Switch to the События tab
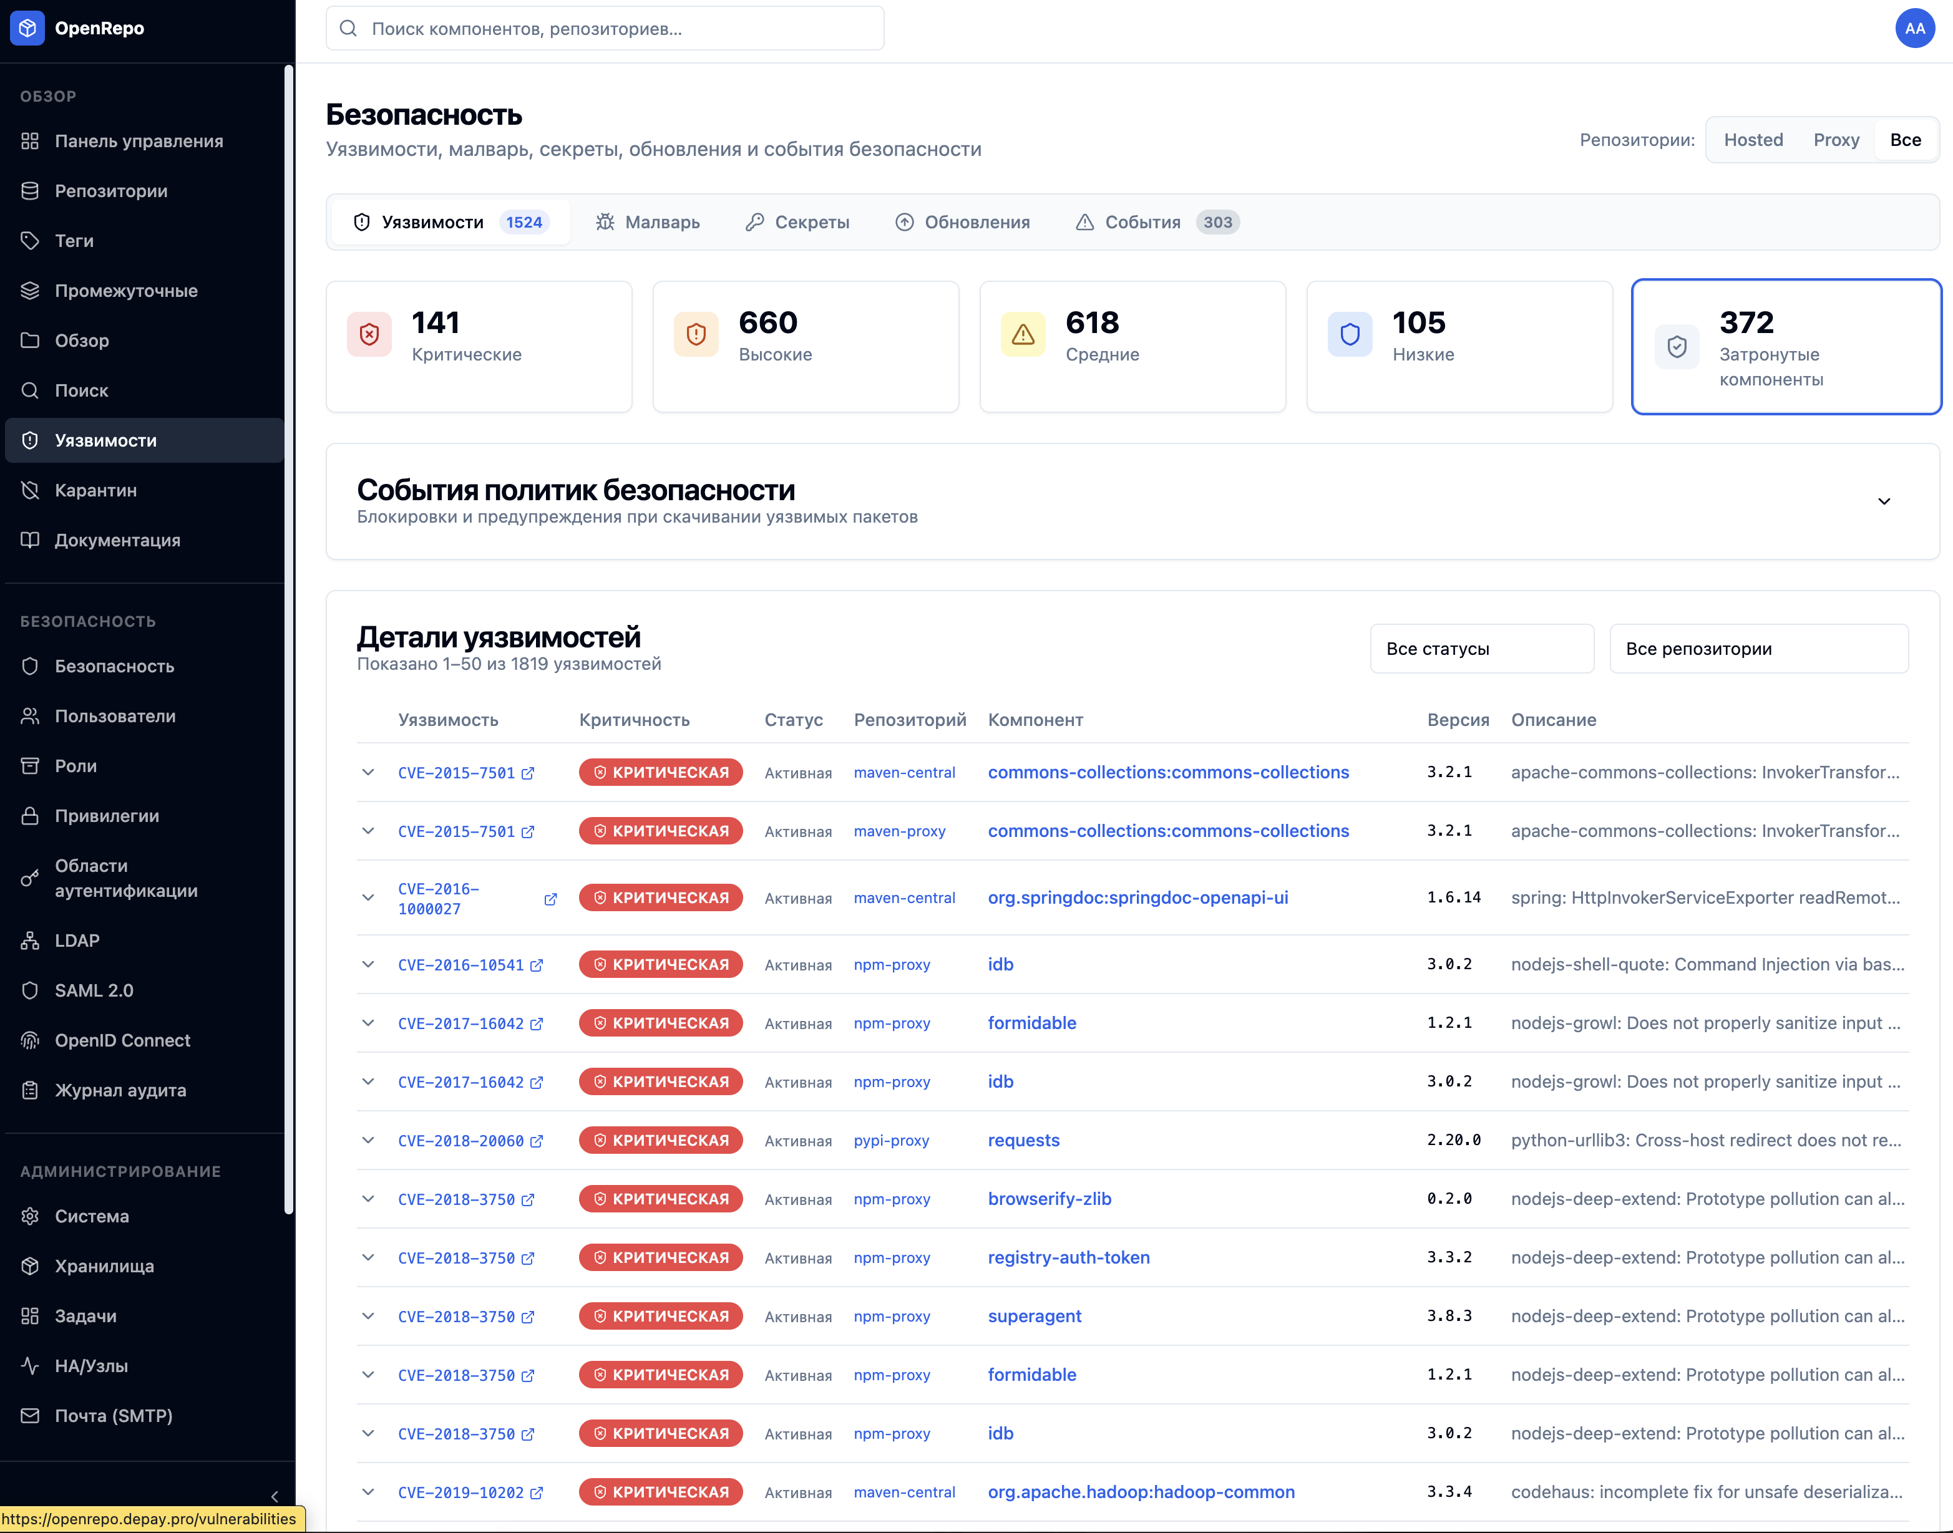The image size is (1953, 1533). pyautogui.click(x=1157, y=221)
